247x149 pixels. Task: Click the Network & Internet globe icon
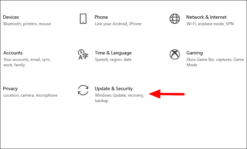click(x=175, y=19)
